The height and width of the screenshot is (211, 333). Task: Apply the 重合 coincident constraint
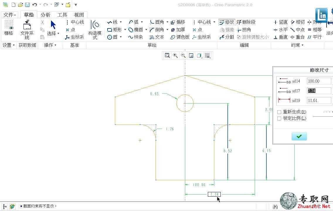298,37
